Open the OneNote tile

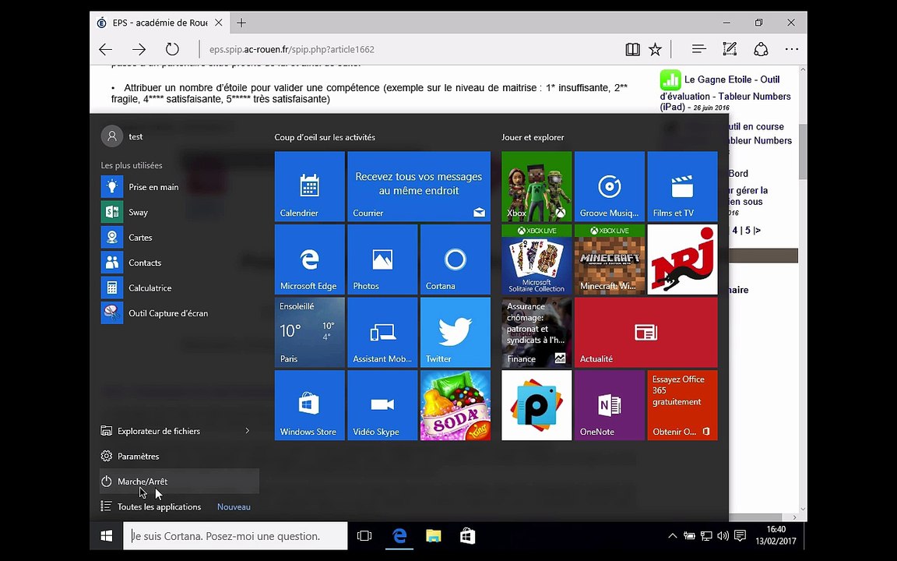[x=609, y=405]
